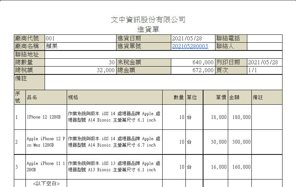Screen dimensions: 296x187
Task: Click the 品名 column header
Action: pos(32,97)
